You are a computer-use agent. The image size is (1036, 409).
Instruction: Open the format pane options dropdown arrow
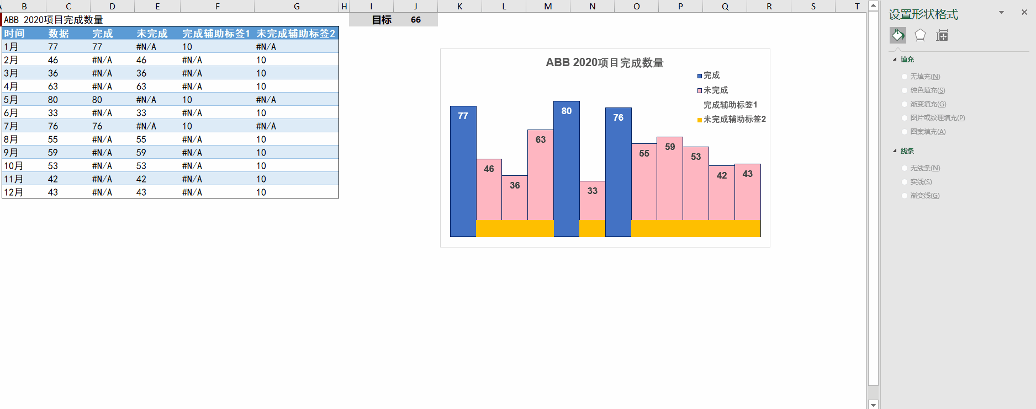[x=1001, y=12]
